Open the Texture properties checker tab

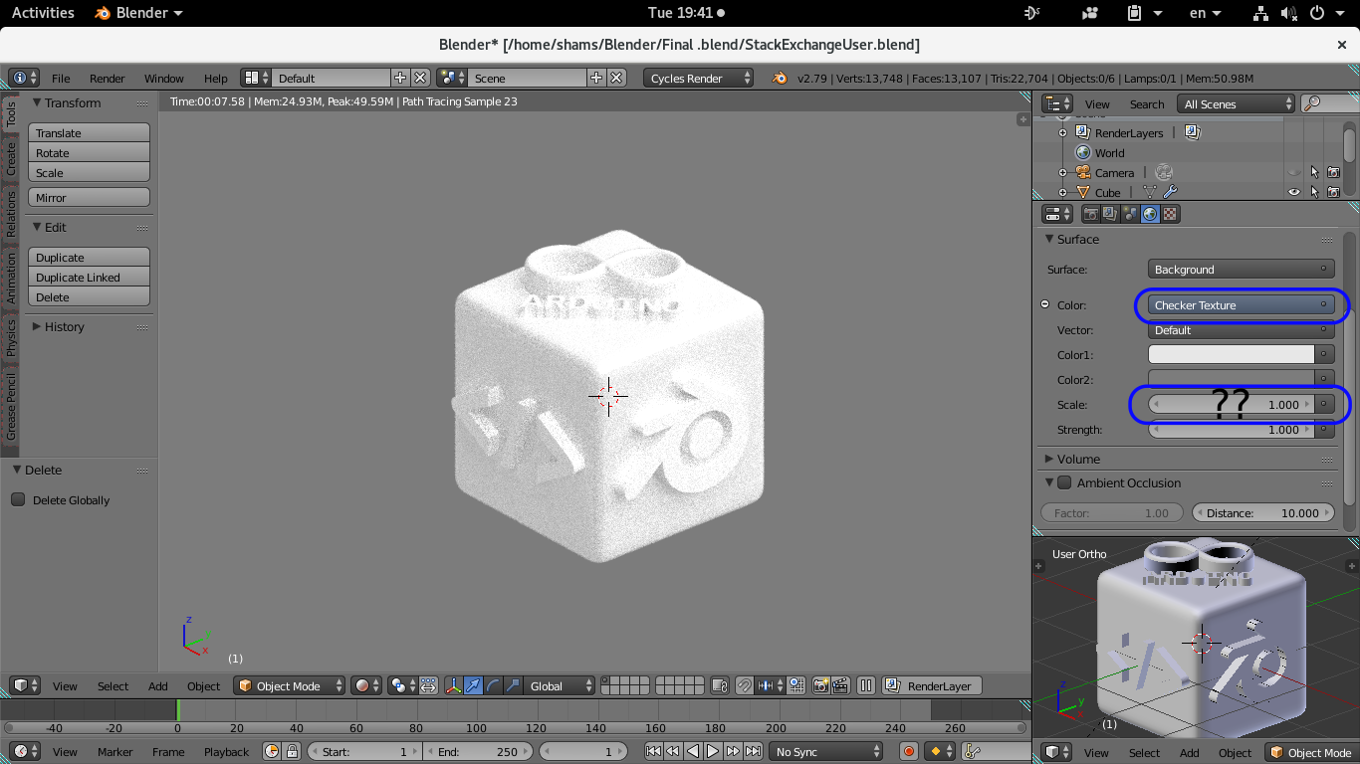coord(1171,214)
